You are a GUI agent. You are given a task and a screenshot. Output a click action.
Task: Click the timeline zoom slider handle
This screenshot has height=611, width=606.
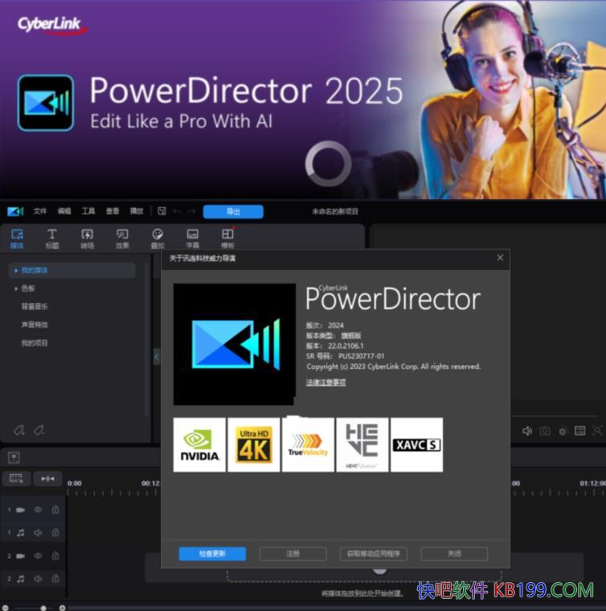(43, 608)
